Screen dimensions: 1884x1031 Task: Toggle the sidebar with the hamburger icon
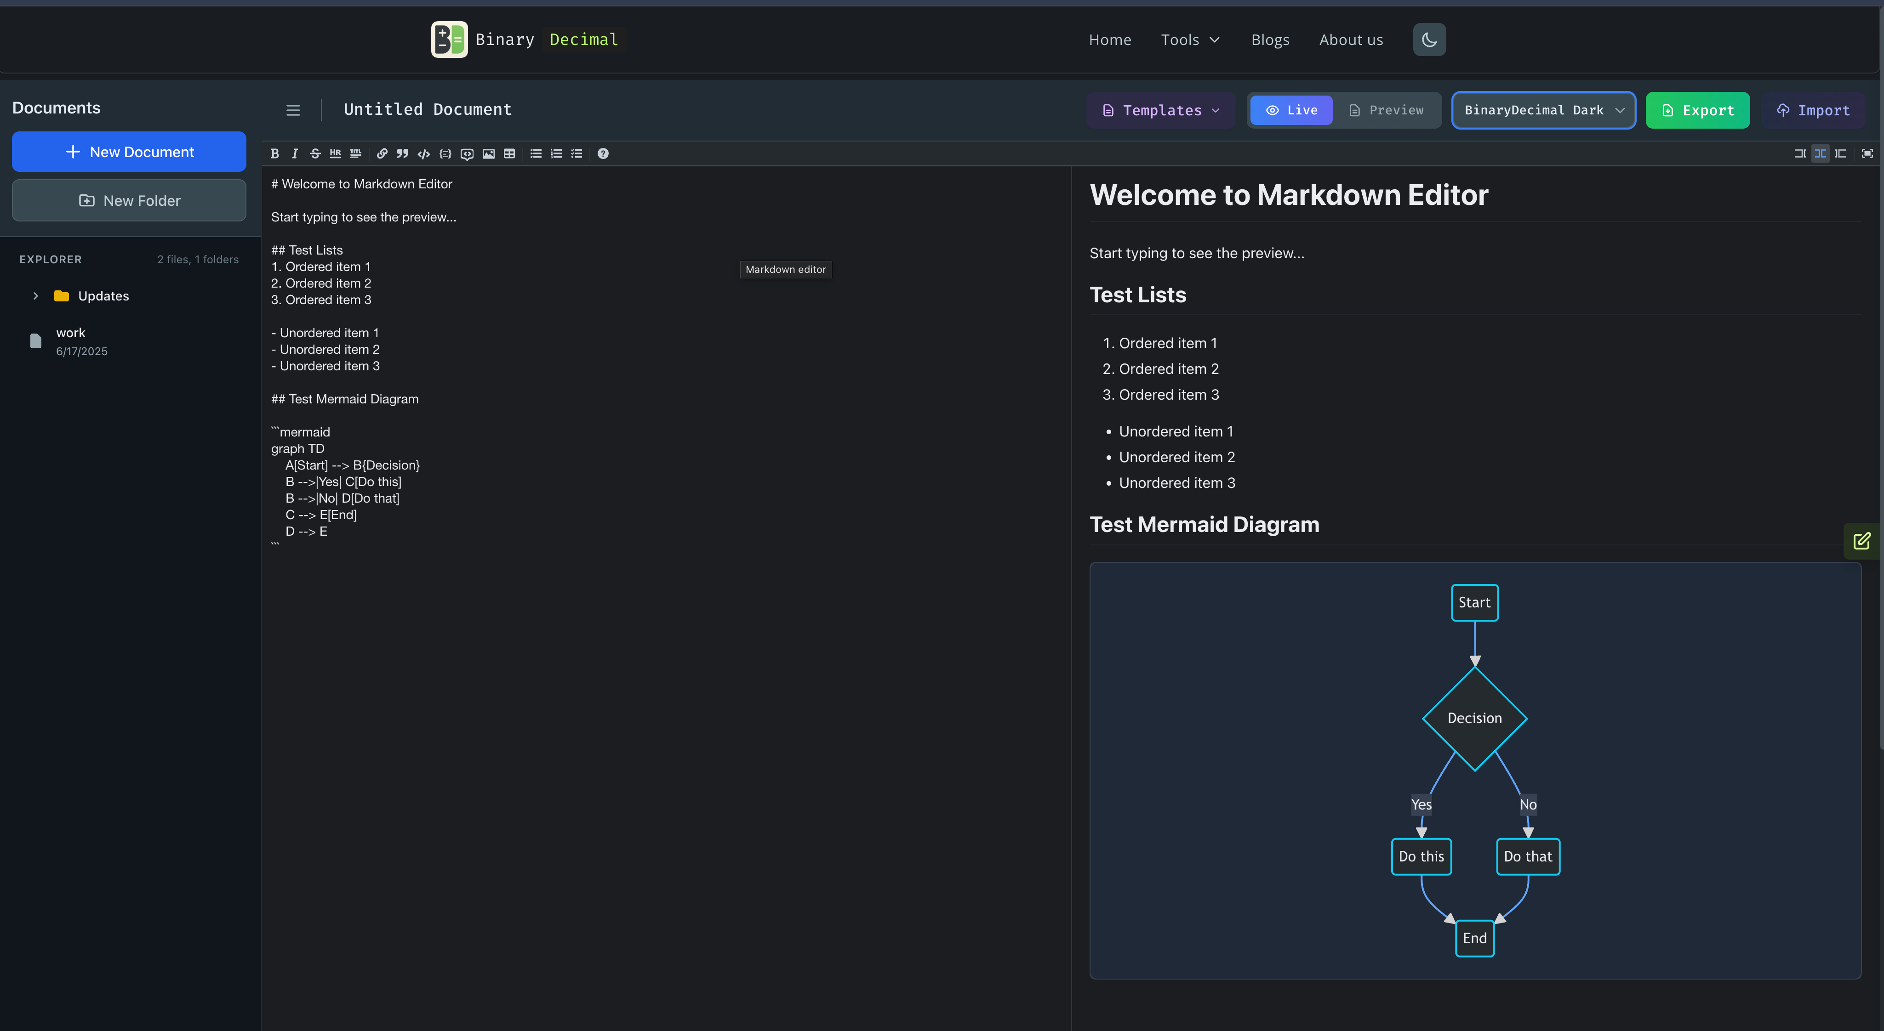293,110
